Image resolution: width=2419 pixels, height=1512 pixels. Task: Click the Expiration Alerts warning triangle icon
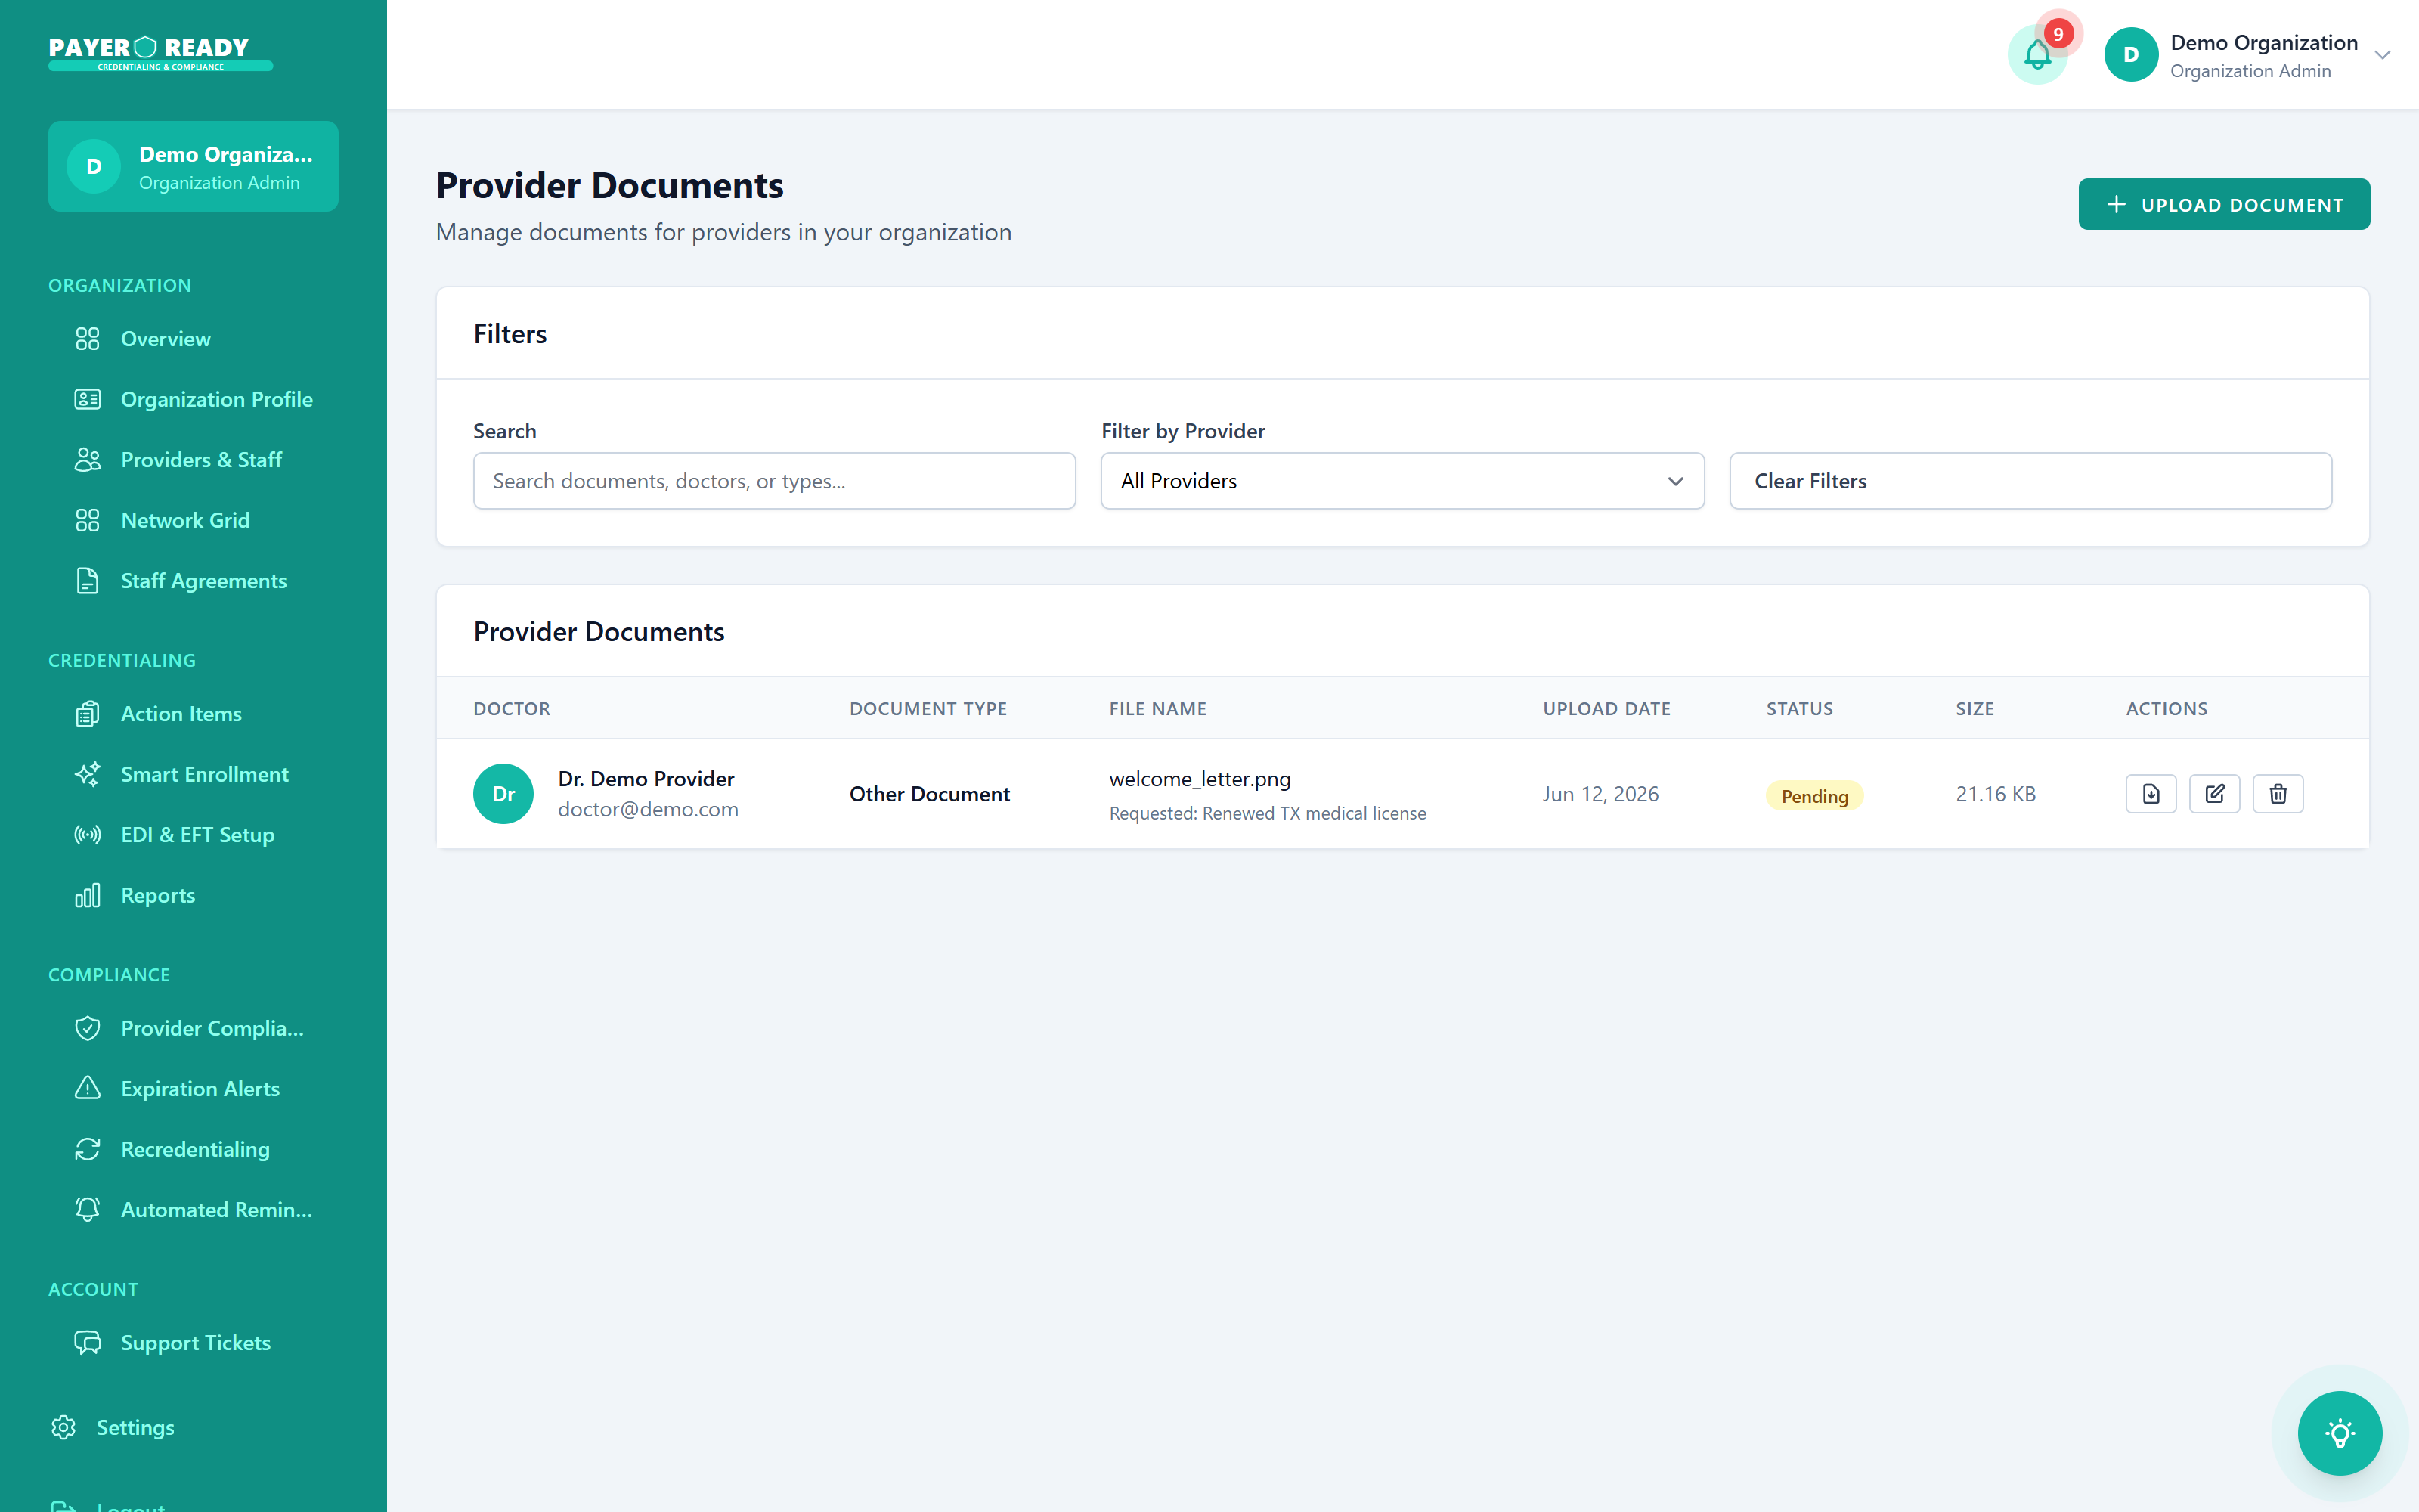[88, 1088]
